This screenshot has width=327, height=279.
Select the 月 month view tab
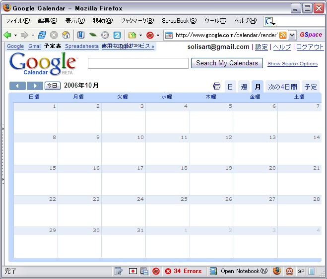[x=258, y=87]
